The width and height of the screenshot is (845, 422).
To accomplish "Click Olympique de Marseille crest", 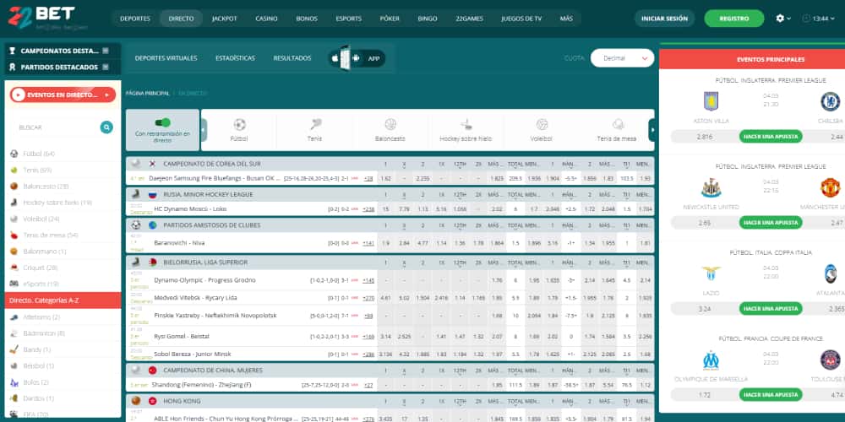I will point(711,360).
